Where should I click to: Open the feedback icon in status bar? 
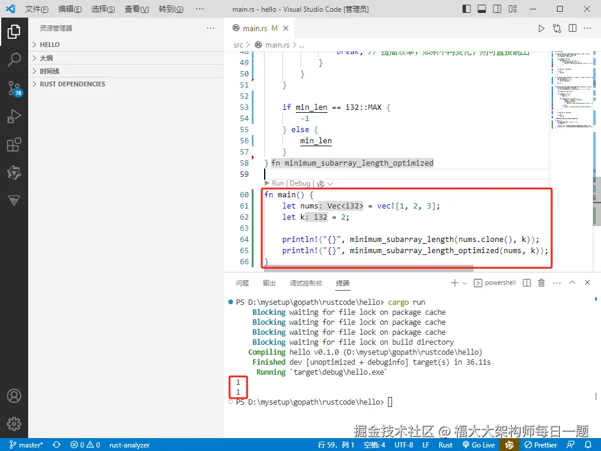[570, 445]
